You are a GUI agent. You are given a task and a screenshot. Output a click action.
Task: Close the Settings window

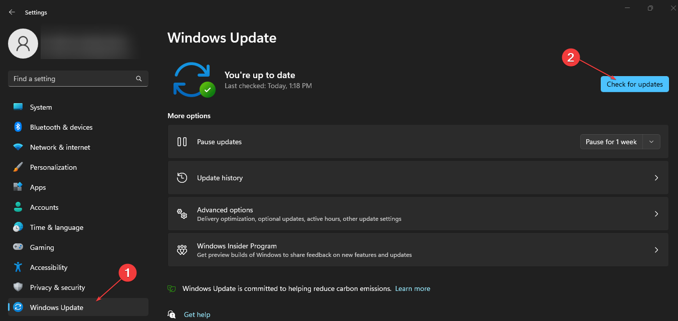coord(672,8)
